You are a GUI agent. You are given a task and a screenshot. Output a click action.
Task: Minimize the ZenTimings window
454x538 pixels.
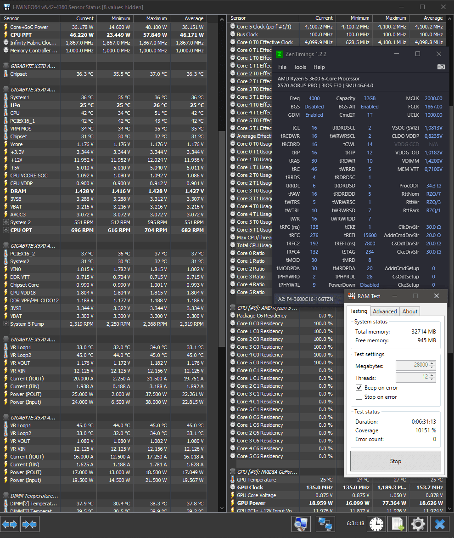coord(397,54)
